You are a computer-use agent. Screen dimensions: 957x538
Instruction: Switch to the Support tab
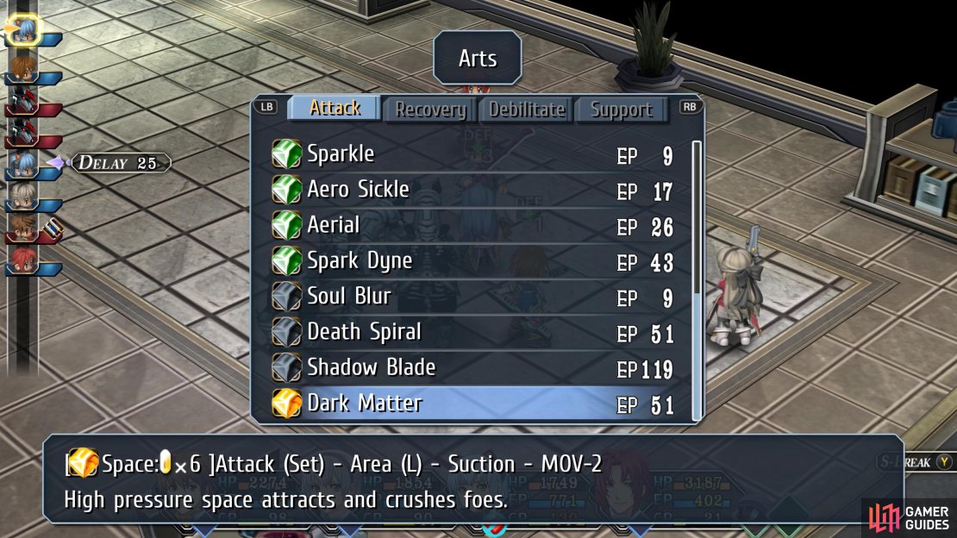(622, 109)
